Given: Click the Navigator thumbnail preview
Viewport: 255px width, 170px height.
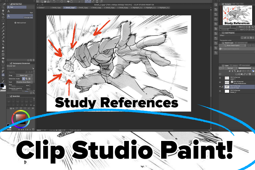Looking at the screenshot, I should coord(237,15).
